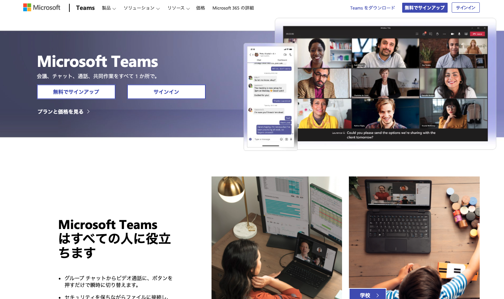Open Microsoft 365 の詳細 in the header
This screenshot has width=504, height=299.
(x=233, y=8)
